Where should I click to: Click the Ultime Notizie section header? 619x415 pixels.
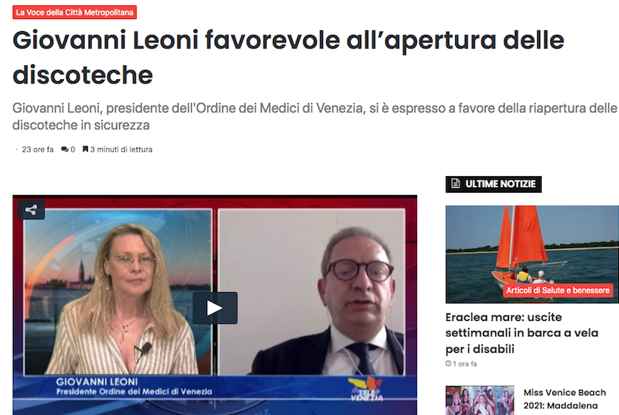click(494, 184)
